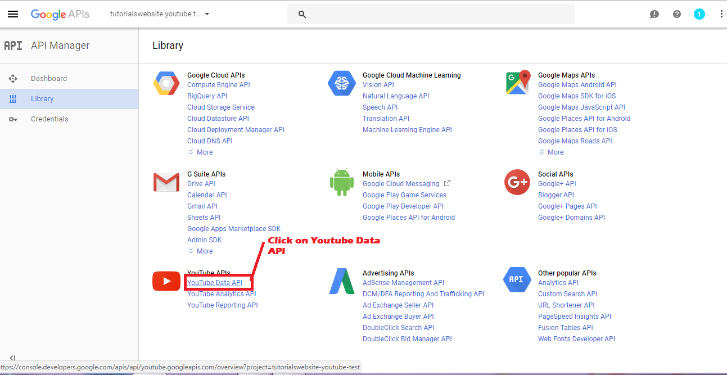Open the project selector dropdown
727x375 pixels.
click(160, 14)
